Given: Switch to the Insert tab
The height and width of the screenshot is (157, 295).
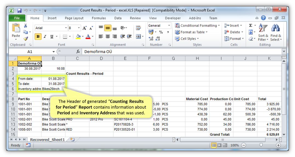Looking at the screenshot, I should click(x=52, y=18).
